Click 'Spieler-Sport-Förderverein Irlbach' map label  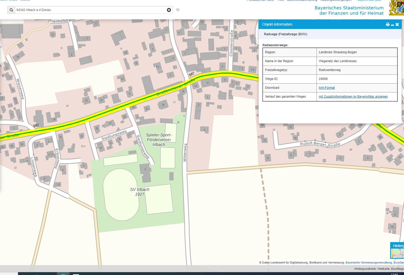pyautogui.click(x=159, y=140)
